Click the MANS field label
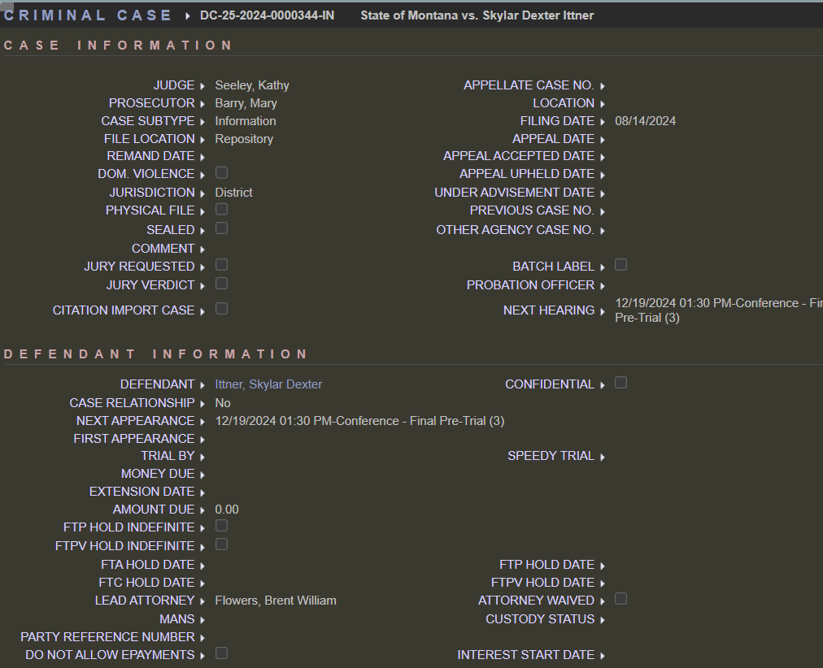Viewport: 823px width, 668px height. click(177, 620)
